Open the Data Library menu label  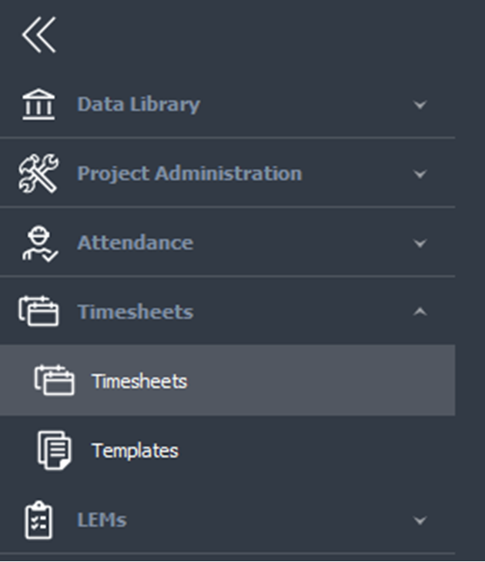[x=139, y=105]
